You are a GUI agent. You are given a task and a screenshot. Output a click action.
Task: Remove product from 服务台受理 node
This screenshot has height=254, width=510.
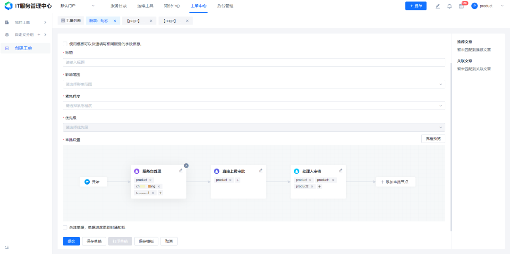pos(150,180)
